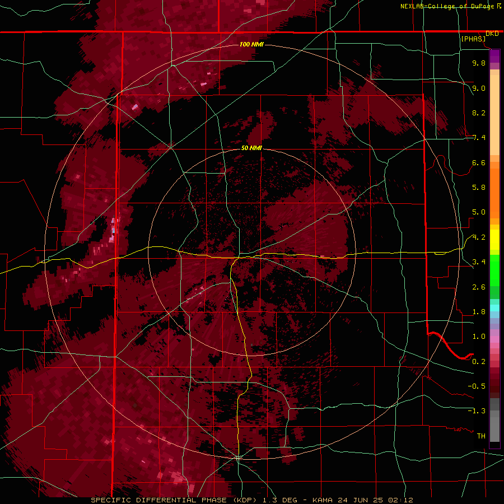Click the 02:12 timestamp
Screen dimensions: 504x504
(x=400, y=500)
